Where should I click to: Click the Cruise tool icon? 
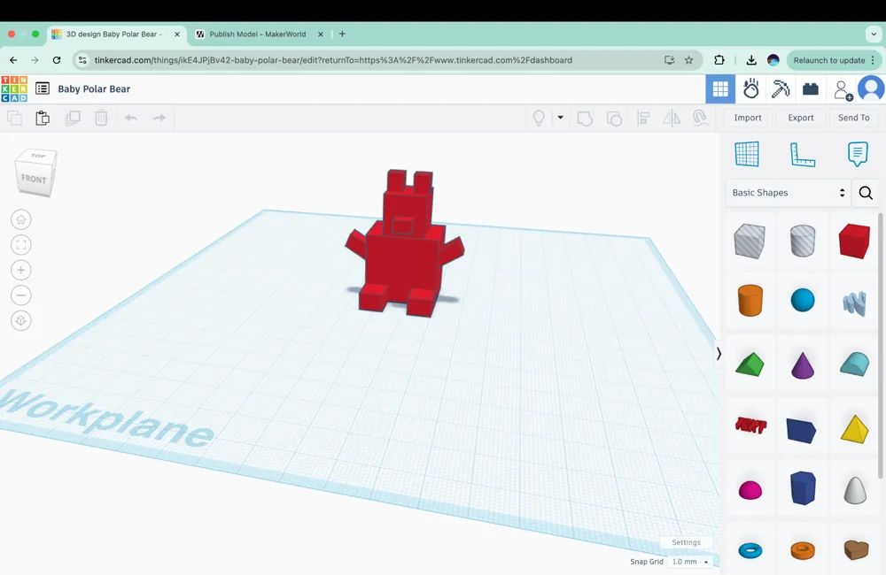point(701,118)
